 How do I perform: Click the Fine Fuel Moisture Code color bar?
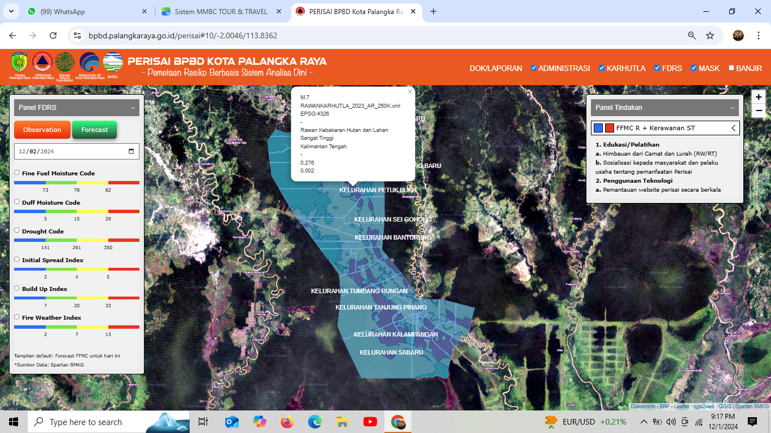point(77,183)
